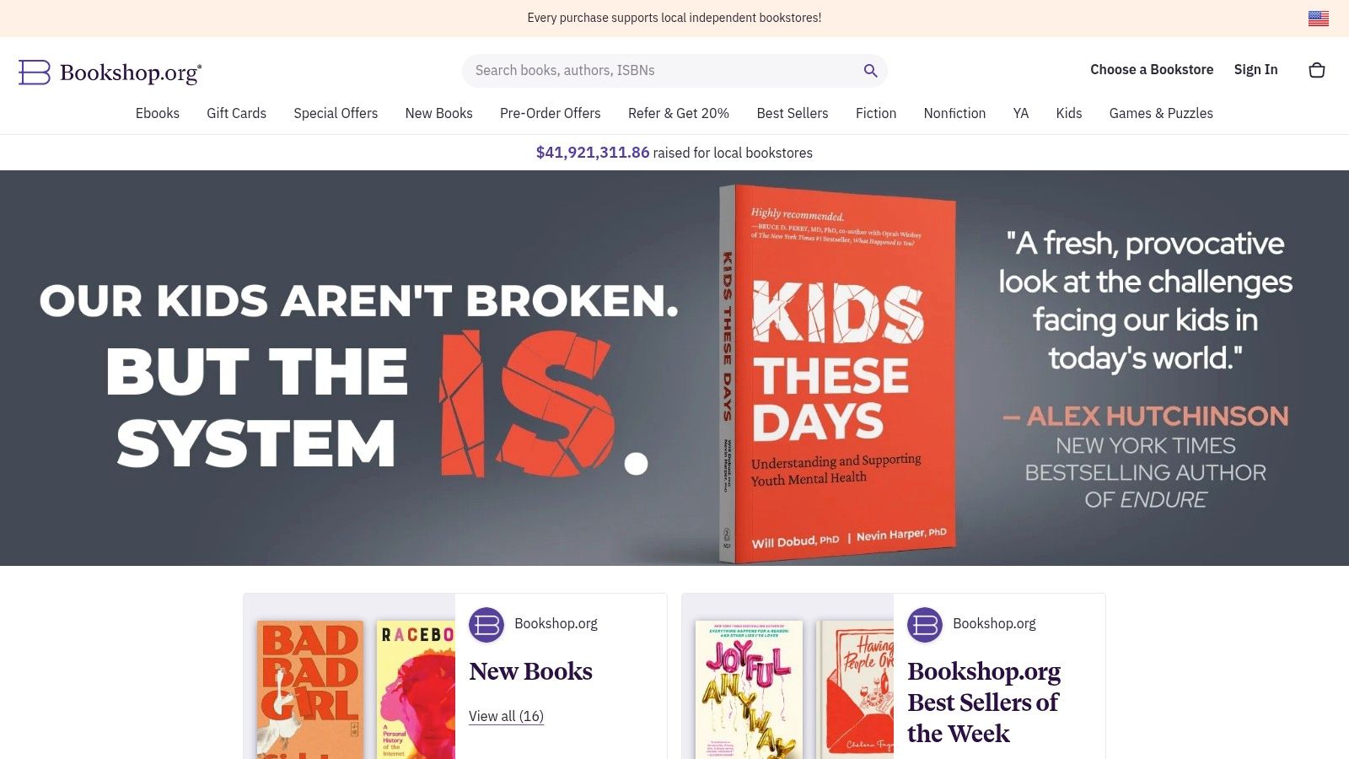This screenshot has width=1349, height=759.
Task: Select the Kids category
Action: 1068,113
